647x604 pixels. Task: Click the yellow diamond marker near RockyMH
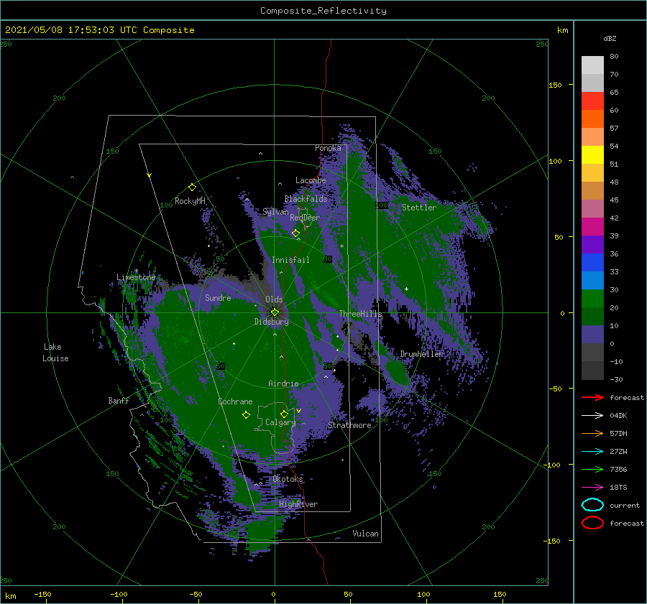[192, 187]
